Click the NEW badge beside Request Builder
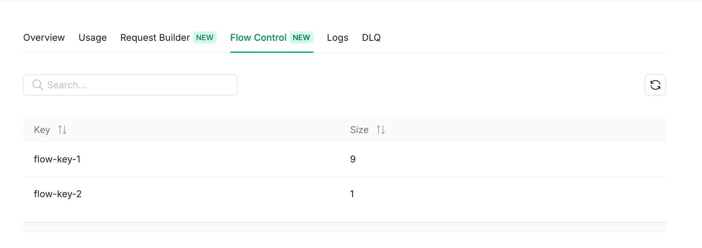Viewport: 702px width, 248px height. click(x=205, y=38)
